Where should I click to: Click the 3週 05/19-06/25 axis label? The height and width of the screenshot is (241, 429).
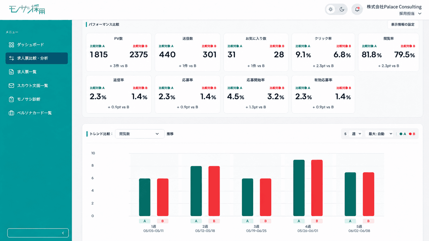256,229
